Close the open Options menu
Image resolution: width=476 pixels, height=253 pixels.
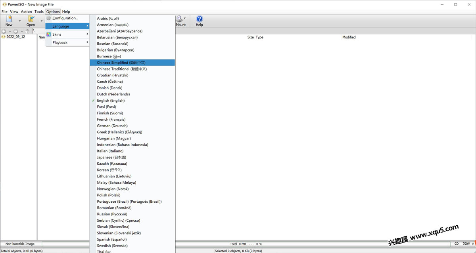(x=53, y=11)
